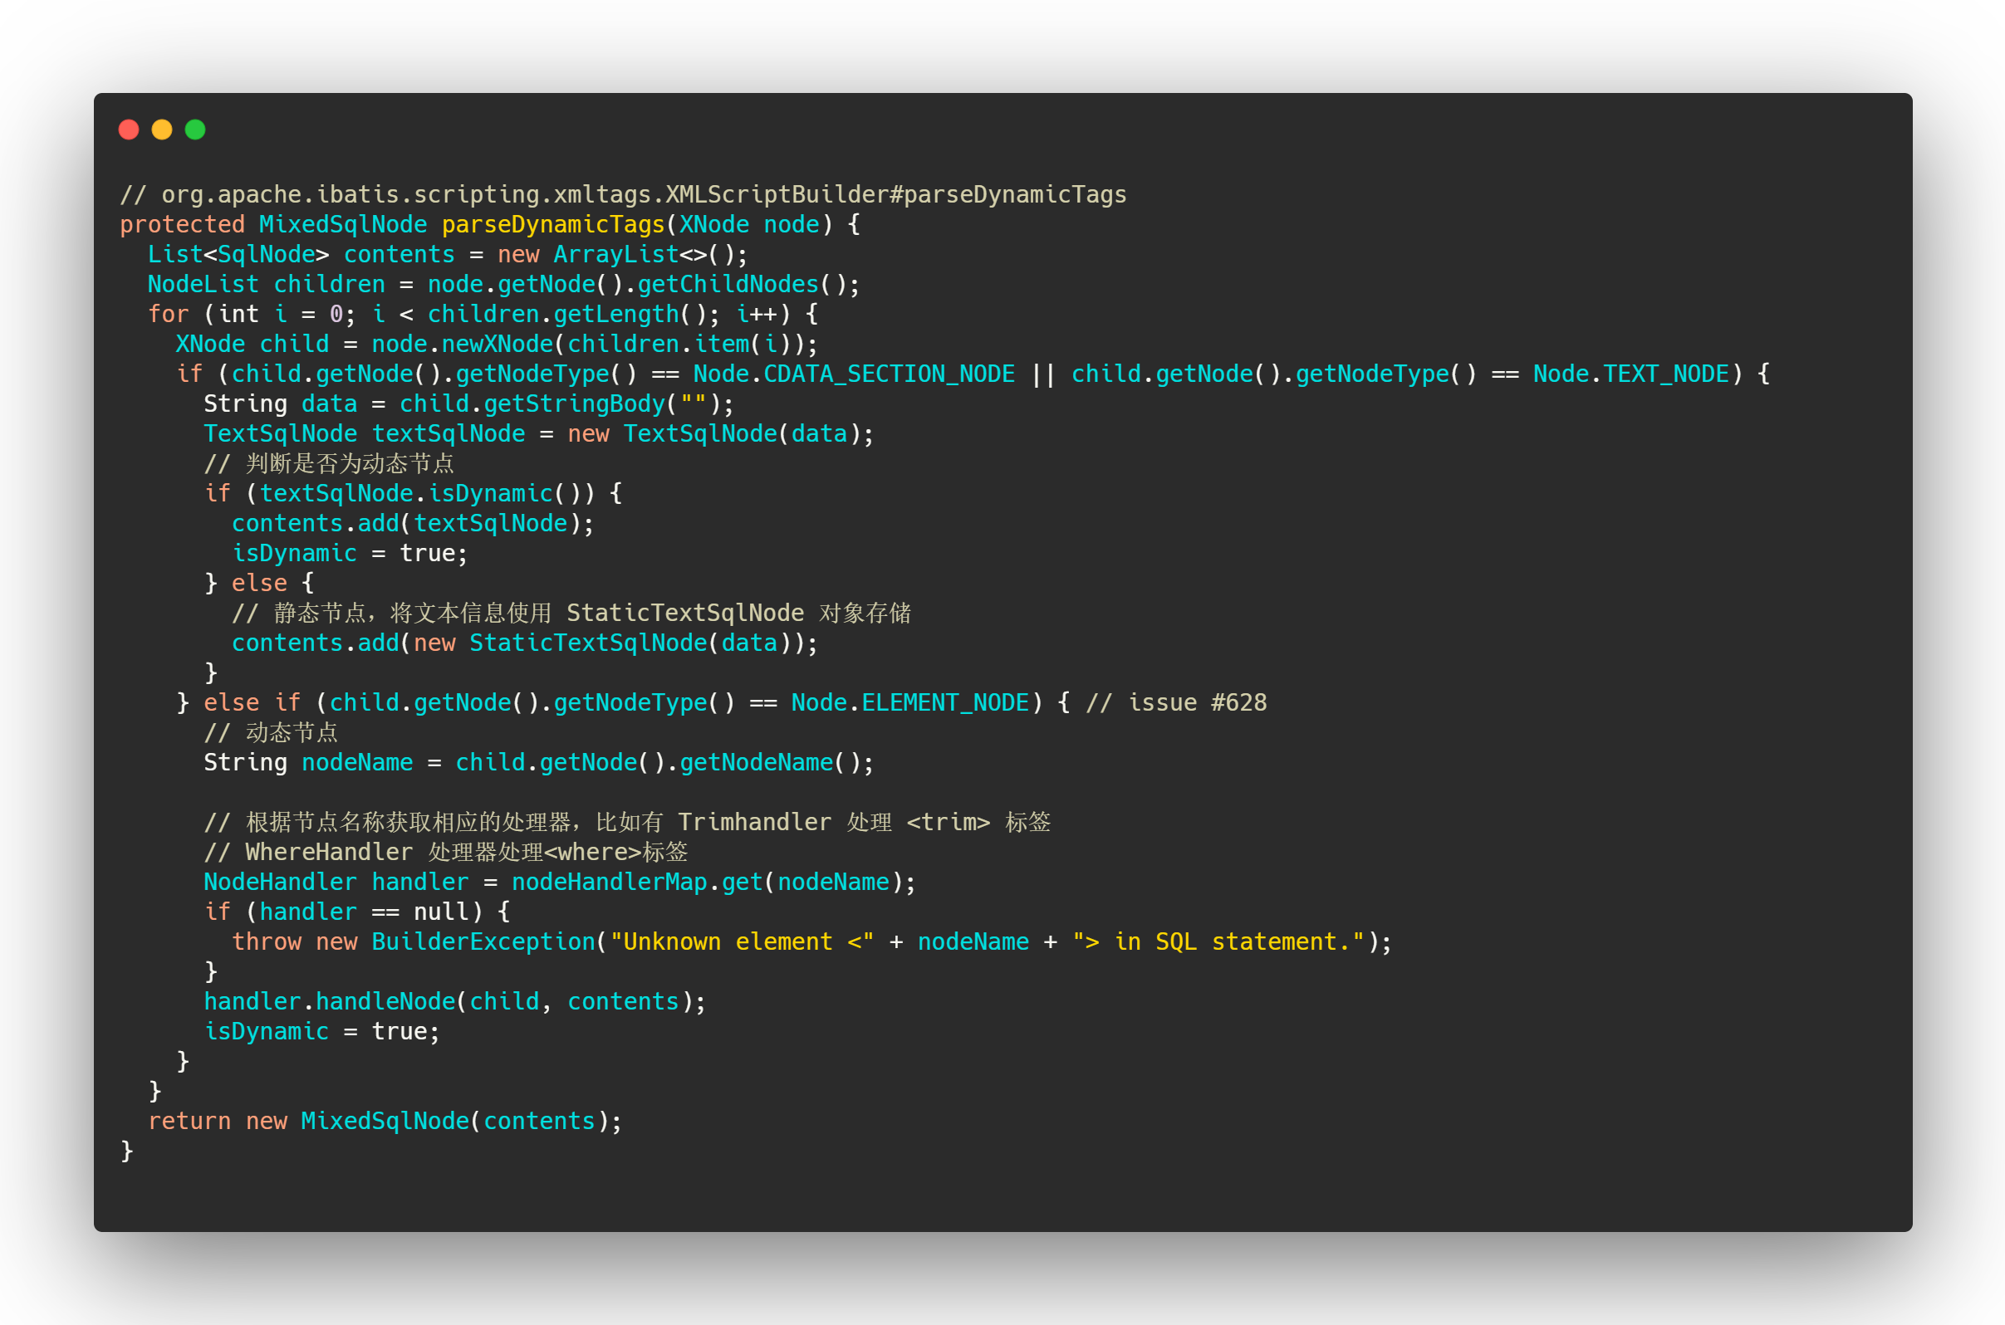Click the protected keyword in method signature
Viewport: 2005px width, 1325px height.
pos(182,225)
